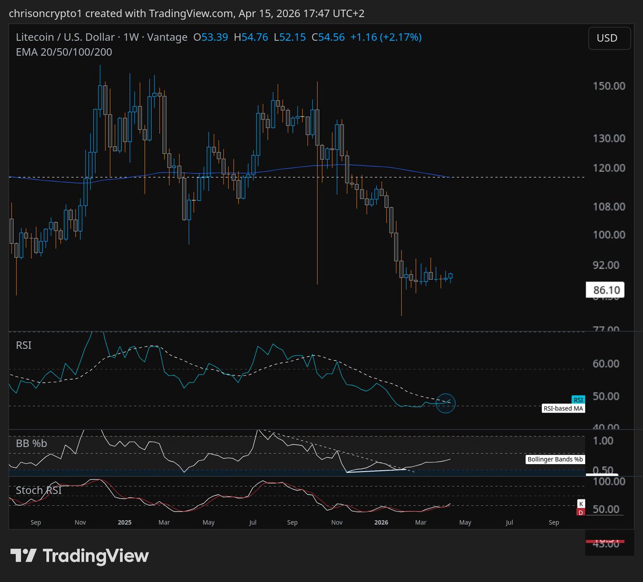Viewport: 643px width, 582px height.
Task: Click the +1.16 (+2.17%) change value
Action: tap(386, 37)
